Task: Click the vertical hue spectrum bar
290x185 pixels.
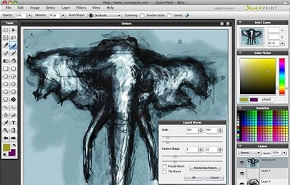Action: click(282, 77)
